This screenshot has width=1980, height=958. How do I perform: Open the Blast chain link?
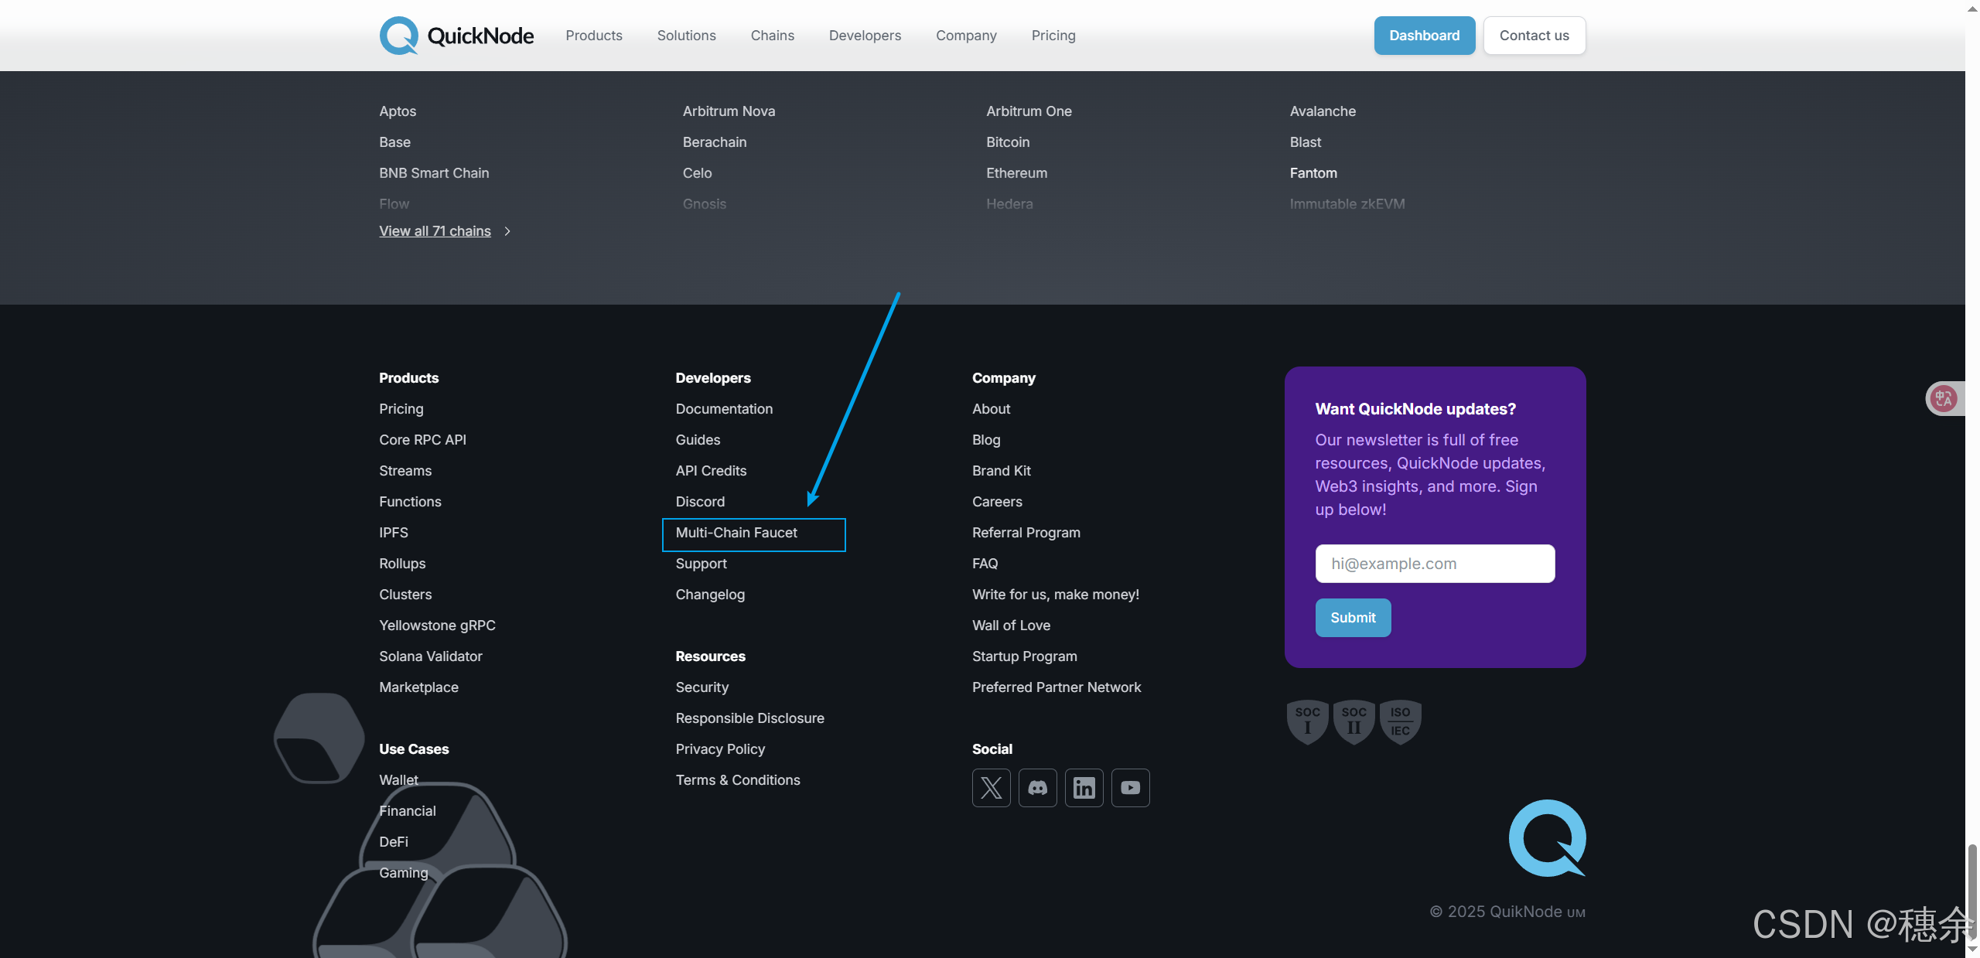point(1306,142)
